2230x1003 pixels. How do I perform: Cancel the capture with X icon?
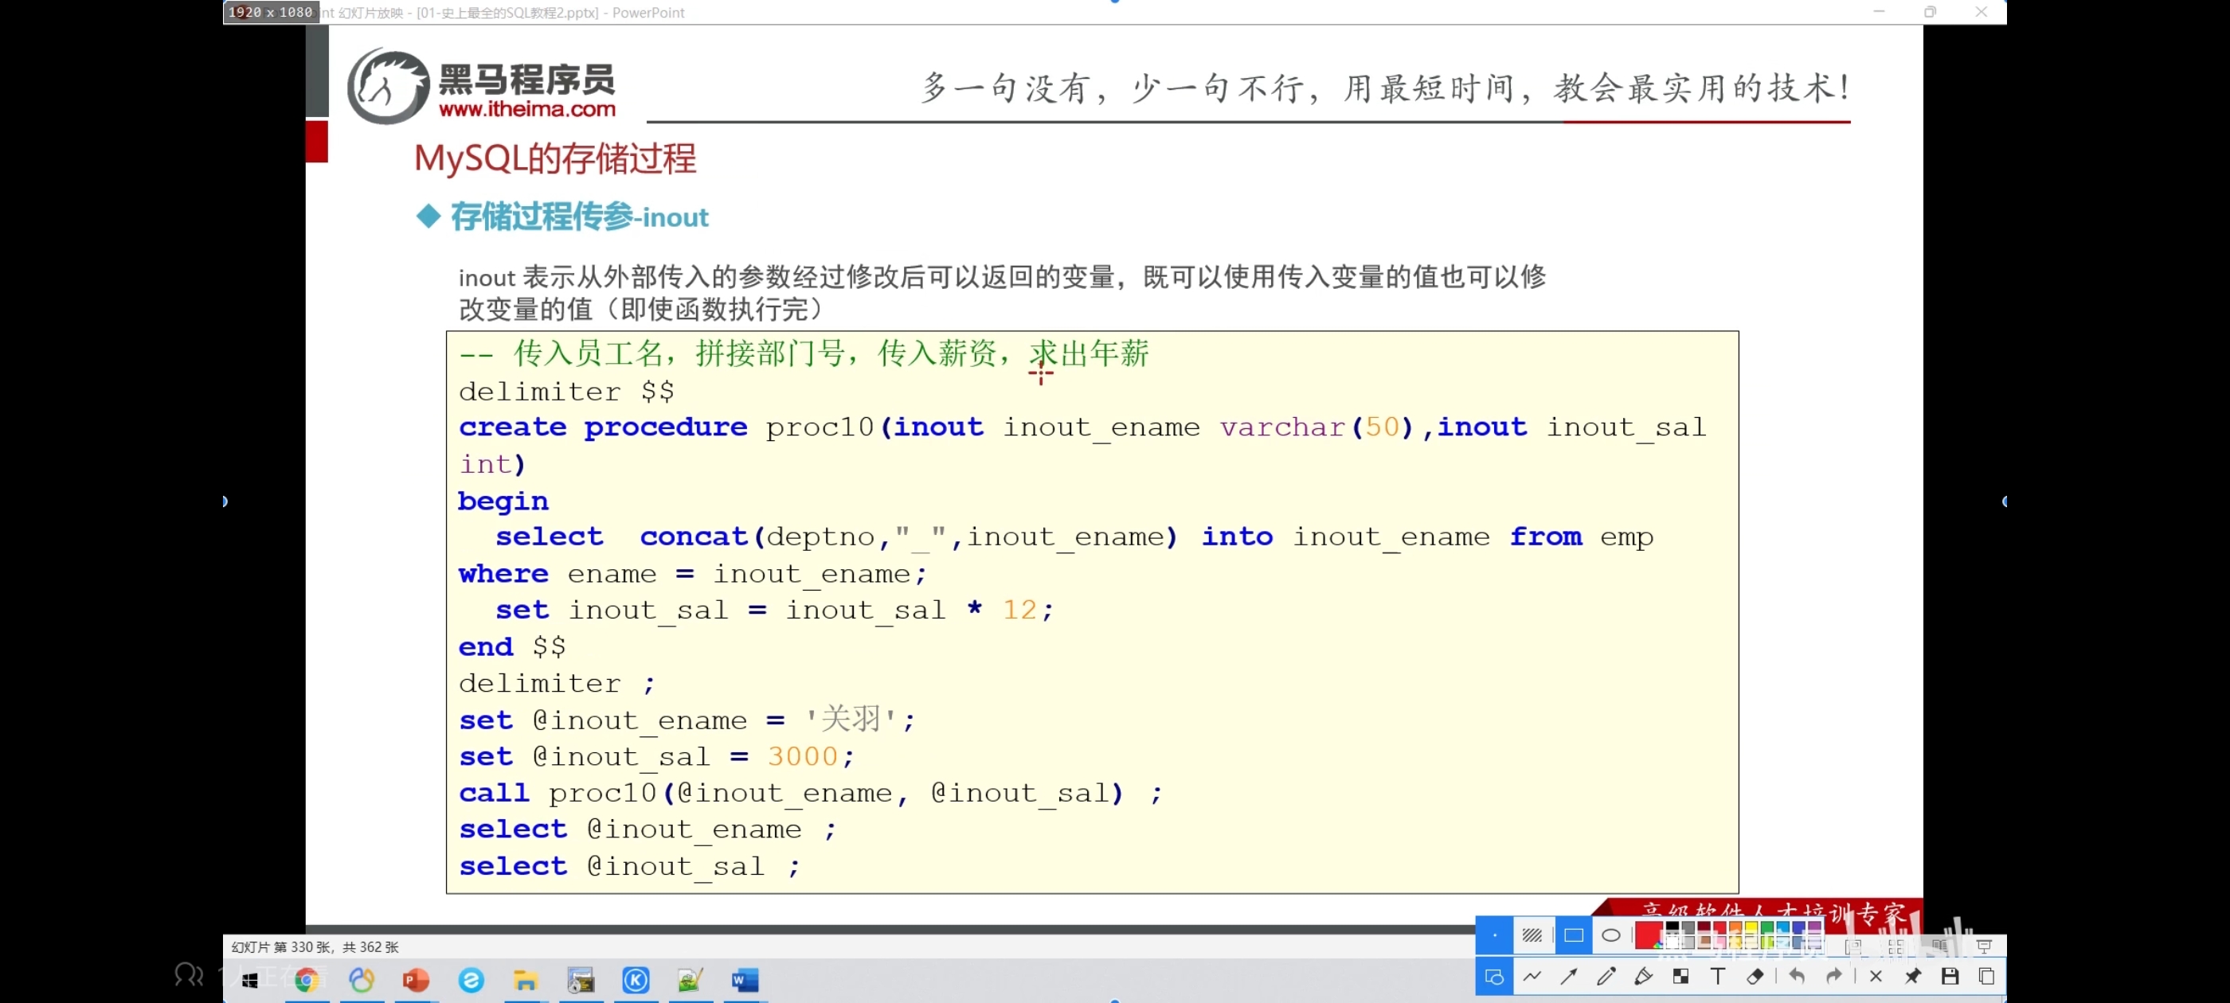1875,977
